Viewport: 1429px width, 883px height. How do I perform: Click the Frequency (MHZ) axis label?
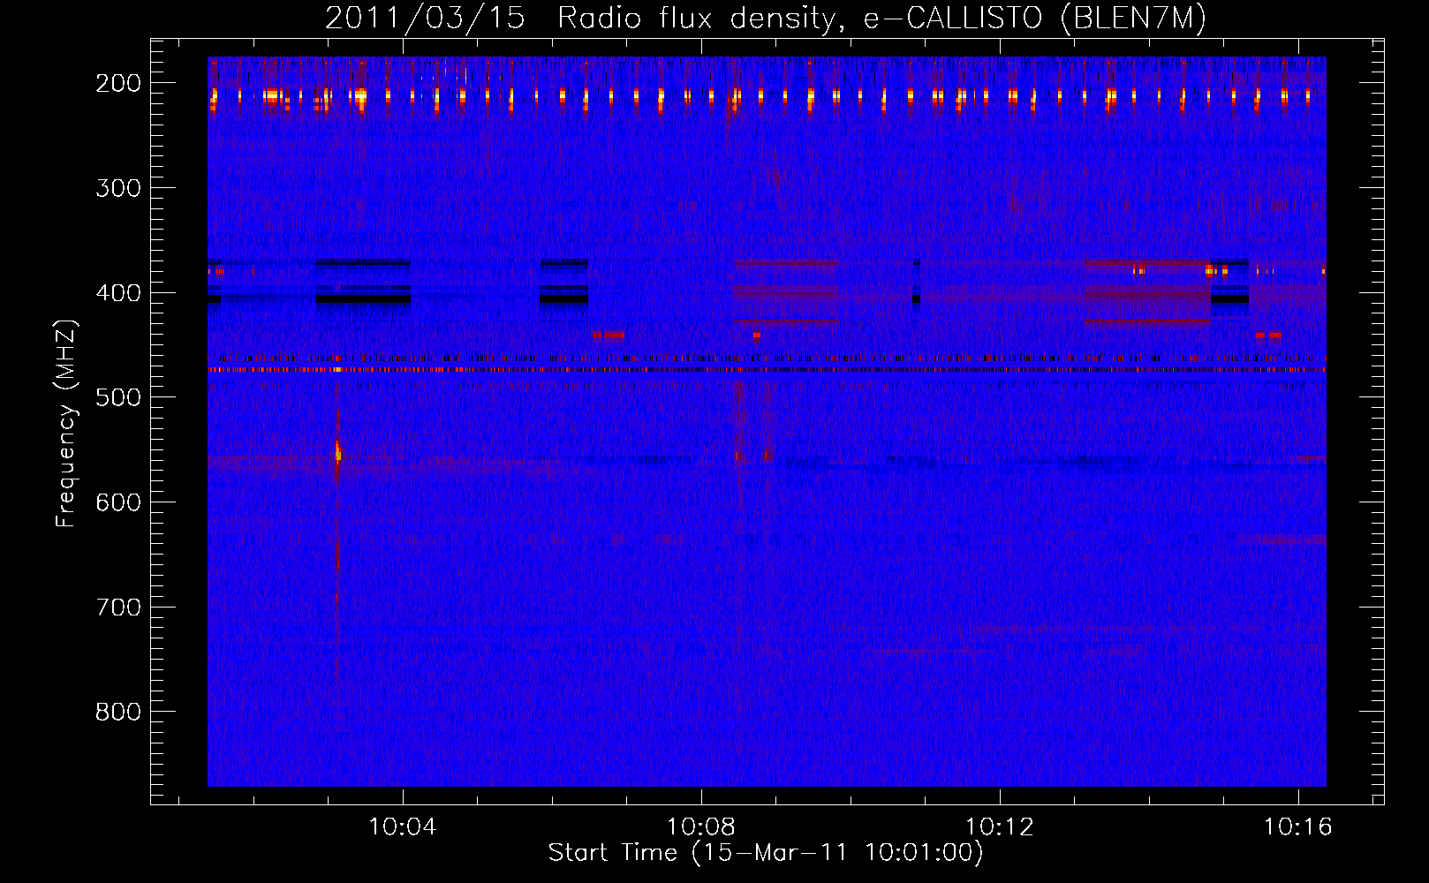pos(66,423)
